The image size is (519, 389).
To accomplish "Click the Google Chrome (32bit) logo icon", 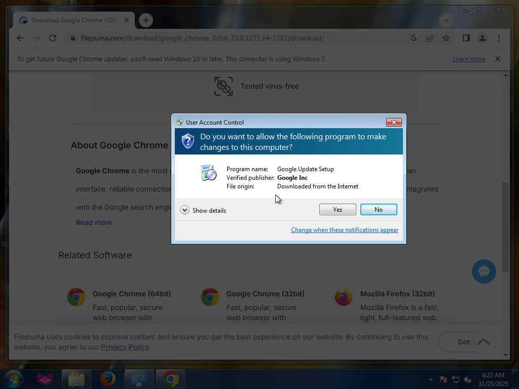I will click(210, 297).
